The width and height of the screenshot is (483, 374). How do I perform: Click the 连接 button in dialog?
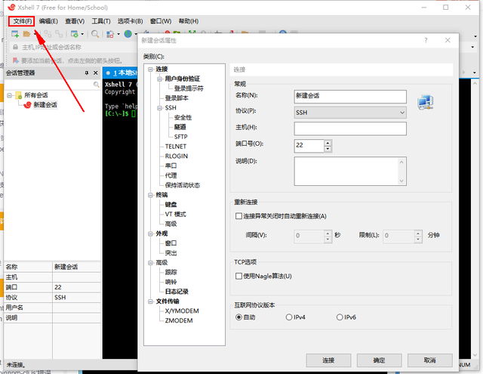tap(328, 360)
